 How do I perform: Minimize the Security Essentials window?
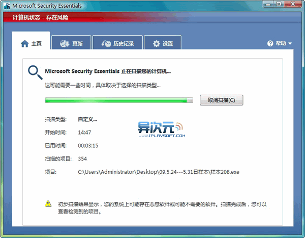pos(268,4)
